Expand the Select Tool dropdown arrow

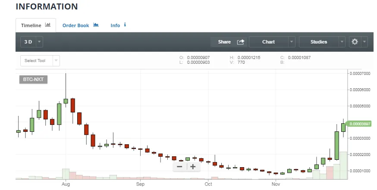tap(56, 60)
